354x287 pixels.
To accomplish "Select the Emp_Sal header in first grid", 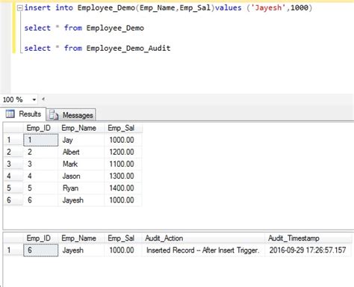I will tap(123, 128).
